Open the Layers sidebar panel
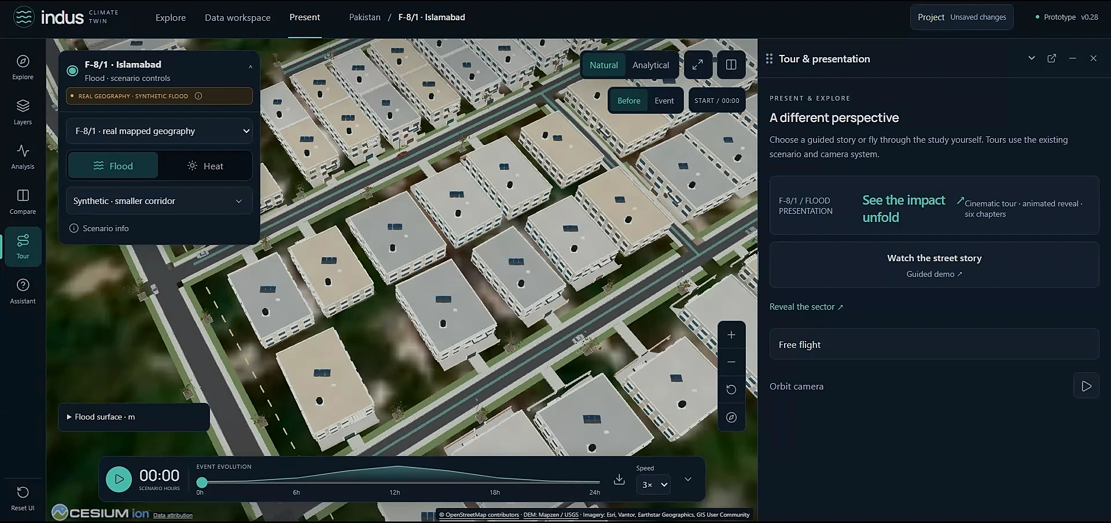1111x523 pixels. coord(23,112)
